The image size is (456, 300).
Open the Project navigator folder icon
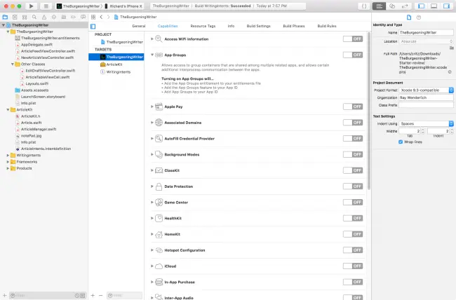(5, 17)
